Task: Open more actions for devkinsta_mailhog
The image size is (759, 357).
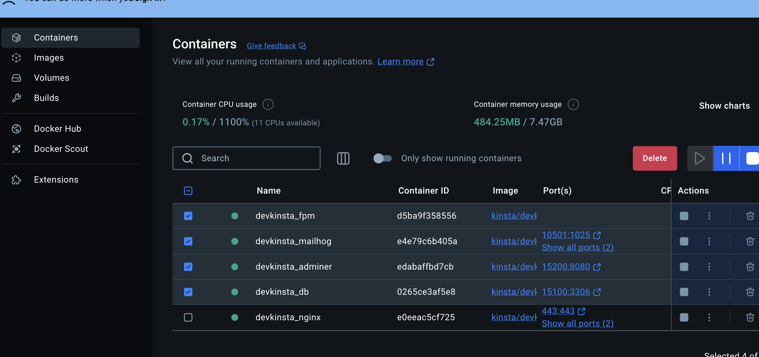Action: point(709,241)
